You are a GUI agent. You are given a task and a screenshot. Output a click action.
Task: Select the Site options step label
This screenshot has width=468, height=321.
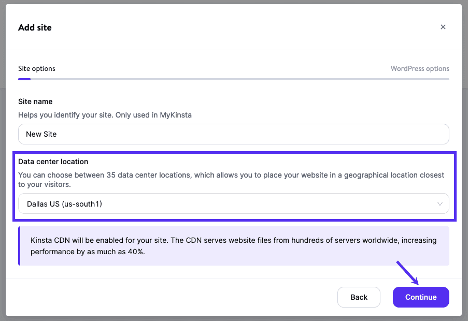click(x=36, y=68)
